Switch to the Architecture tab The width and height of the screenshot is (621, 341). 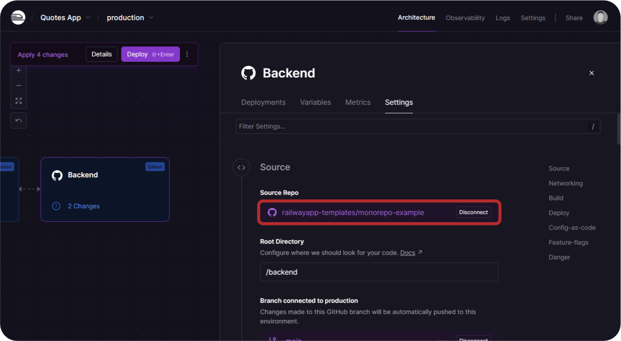point(416,17)
